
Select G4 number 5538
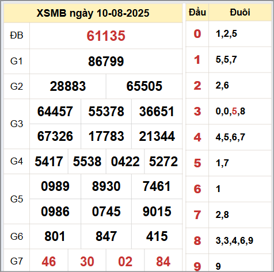(x=87, y=162)
